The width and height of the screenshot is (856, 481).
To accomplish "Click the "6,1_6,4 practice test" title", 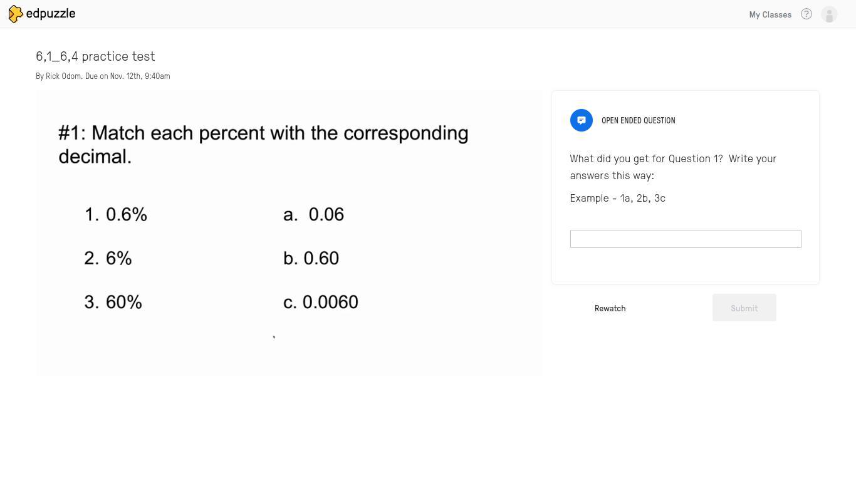I will point(95,56).
